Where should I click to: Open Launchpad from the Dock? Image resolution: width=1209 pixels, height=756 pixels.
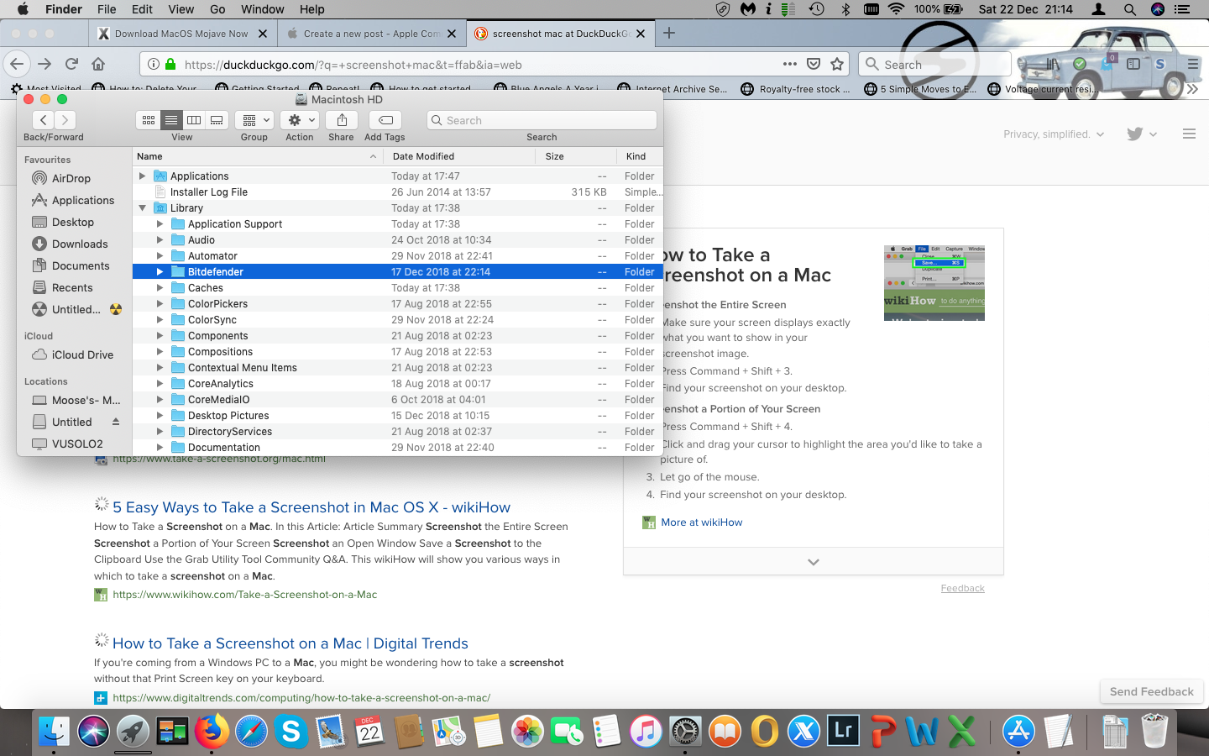click(x=133, y=732)
